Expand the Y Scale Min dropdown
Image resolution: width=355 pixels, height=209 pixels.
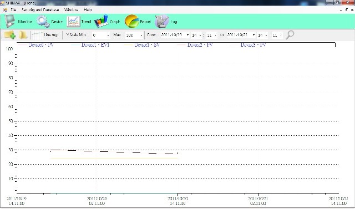[108, 35]
